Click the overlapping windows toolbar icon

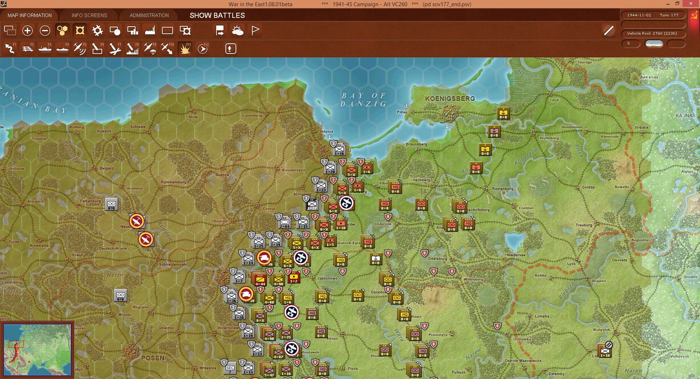tap(10, 31)
